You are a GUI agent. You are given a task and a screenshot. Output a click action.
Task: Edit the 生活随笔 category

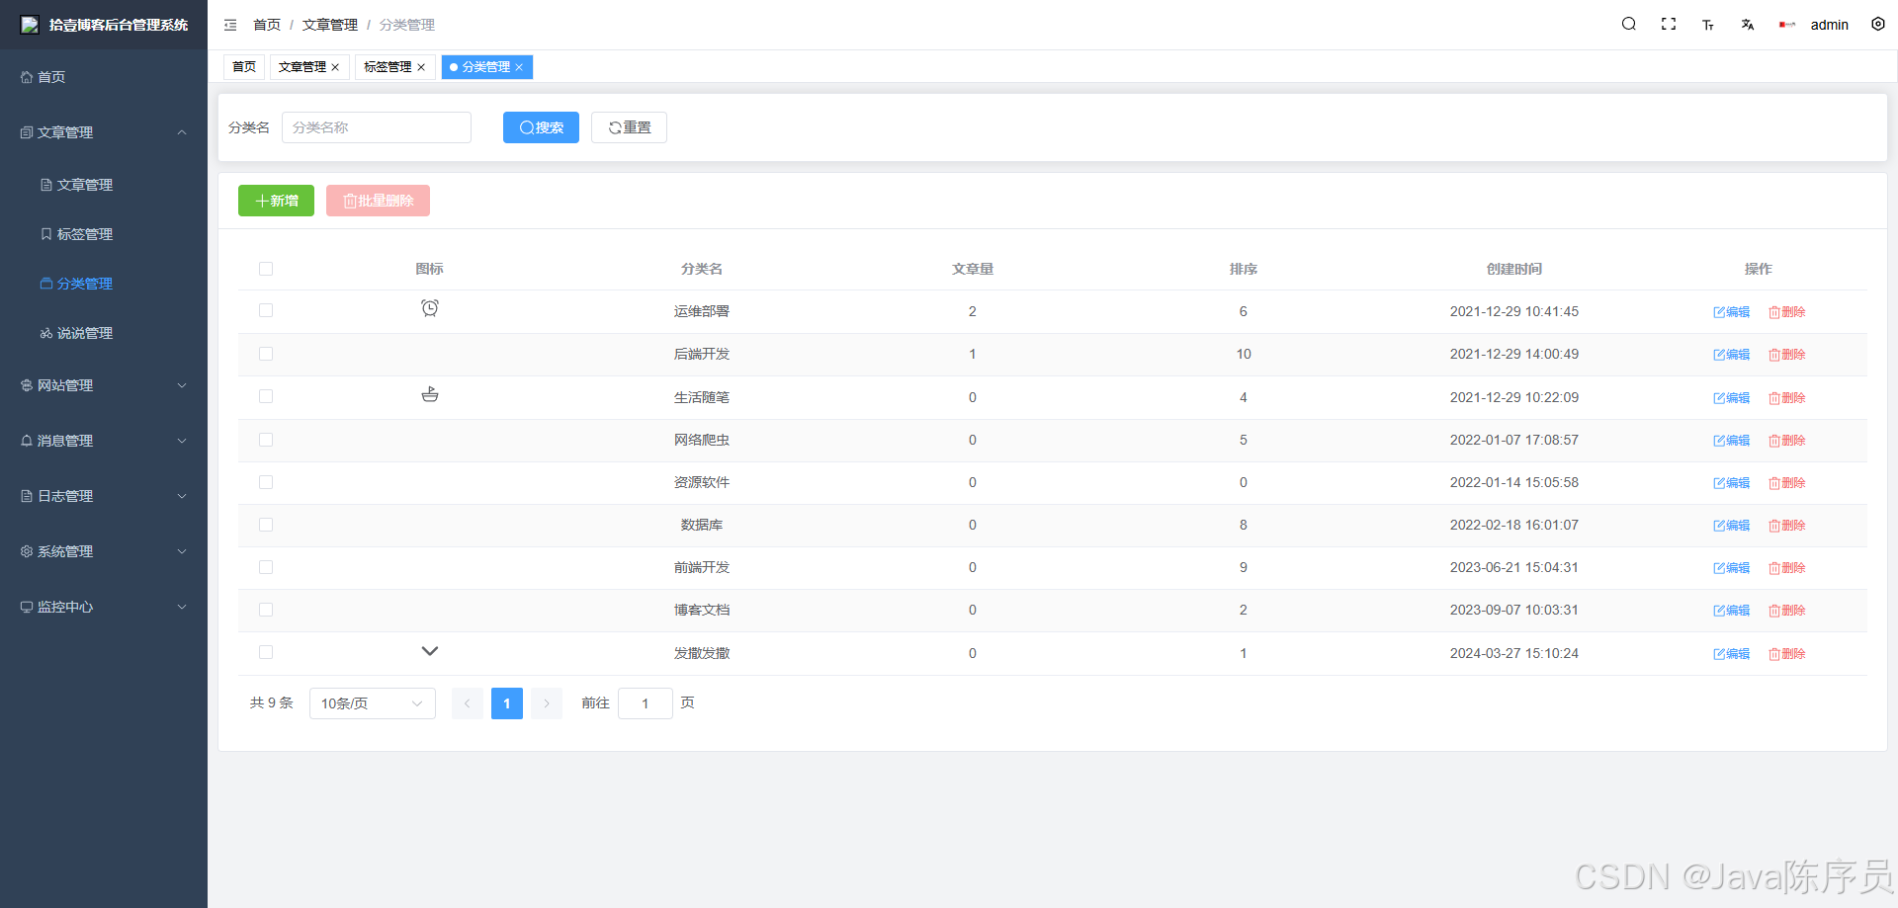click(1731, 398)
